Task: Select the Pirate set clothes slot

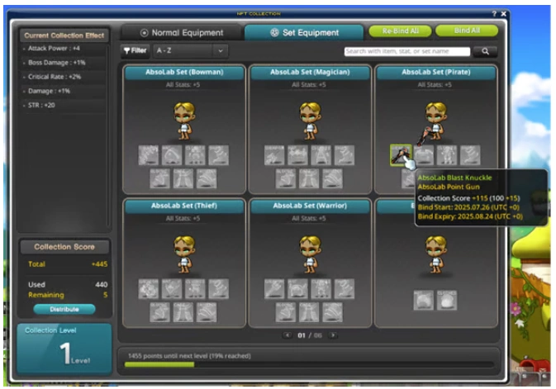Action: (447, 155)
